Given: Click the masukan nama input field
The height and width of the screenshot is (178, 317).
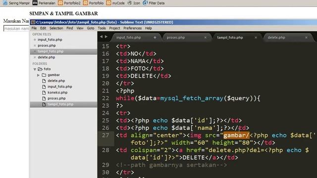Looking at the screenshot, I should pos(16,29).
